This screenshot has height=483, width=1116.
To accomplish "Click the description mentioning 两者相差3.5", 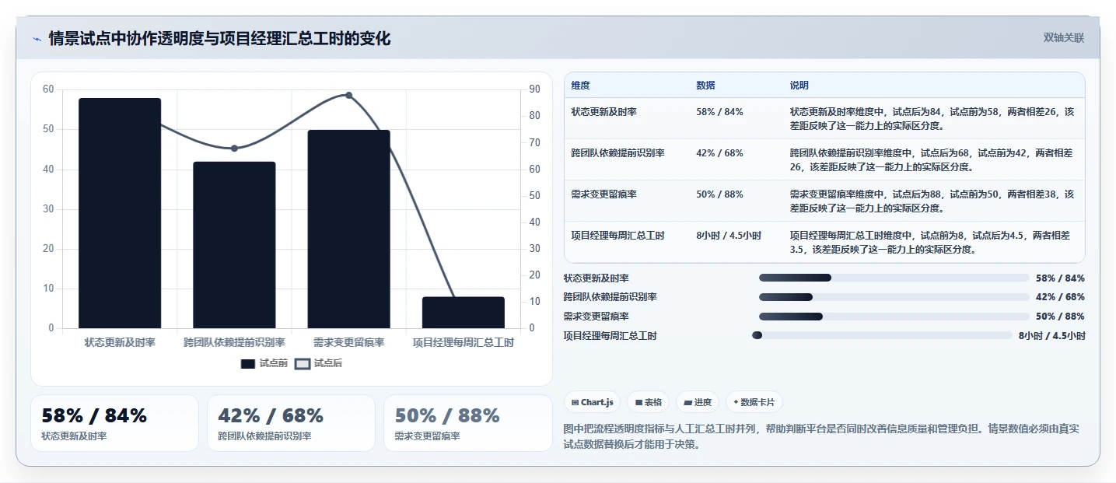I will tap(932, 242).
